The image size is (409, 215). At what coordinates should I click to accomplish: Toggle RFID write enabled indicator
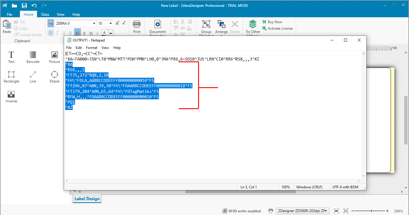241,211
